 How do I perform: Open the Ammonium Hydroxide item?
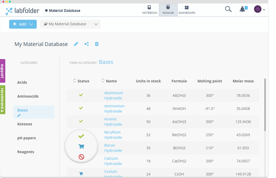click(114, 109)
